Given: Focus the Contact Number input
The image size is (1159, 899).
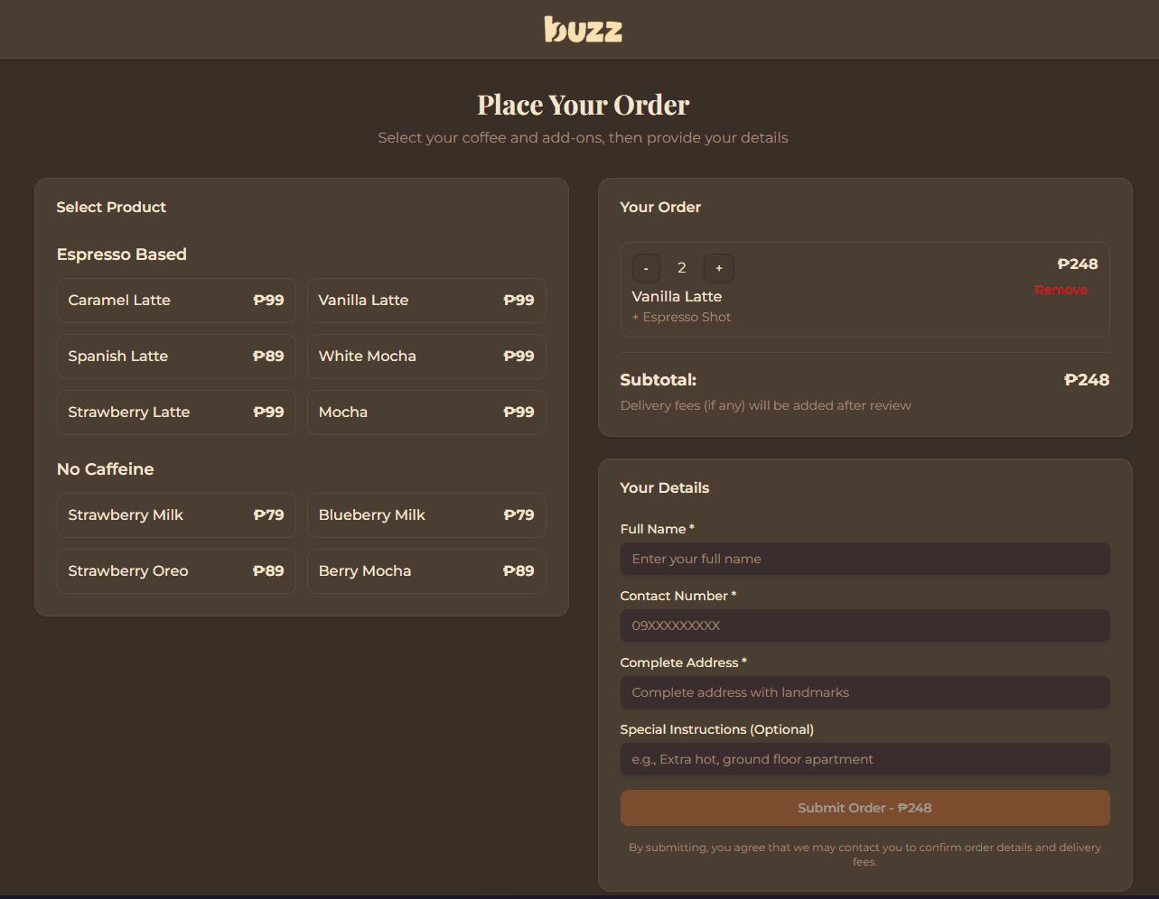Looking at the screenshot, I should coord(865,626).
